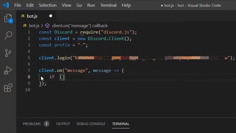Click the client constant on line 2
The image size is (236, 133).
(62, 38)
